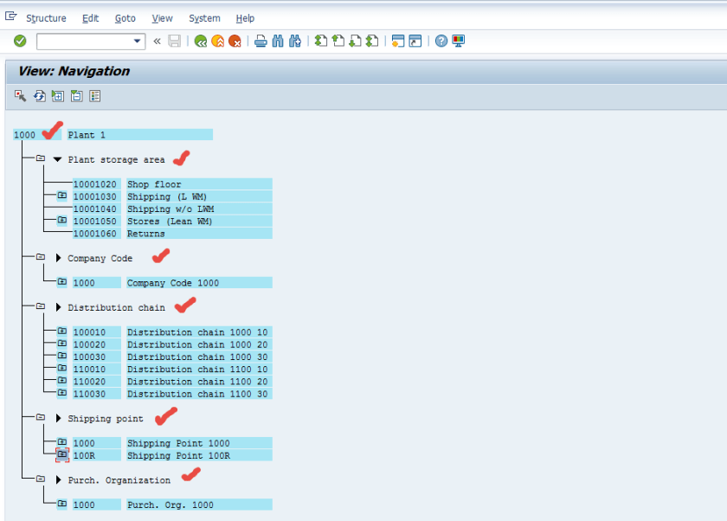The image size is (727, 521).
Task: Select the 10001060 Returns row
Action: (172, 233)
